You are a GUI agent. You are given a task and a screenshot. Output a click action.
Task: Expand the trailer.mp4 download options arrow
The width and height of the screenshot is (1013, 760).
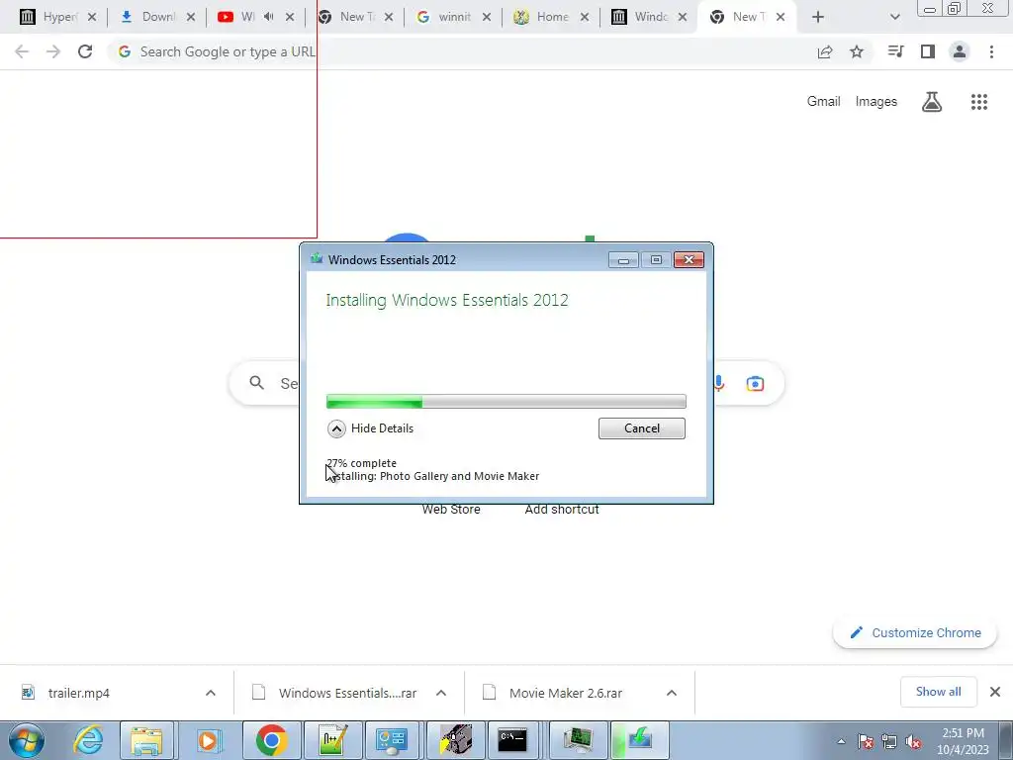(x=211, y=693)
